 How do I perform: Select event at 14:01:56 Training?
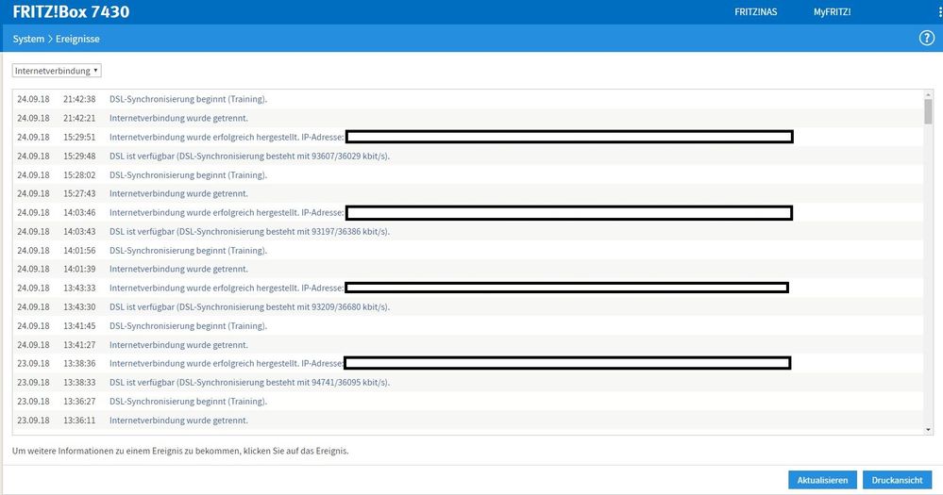[x=468, y=251]
